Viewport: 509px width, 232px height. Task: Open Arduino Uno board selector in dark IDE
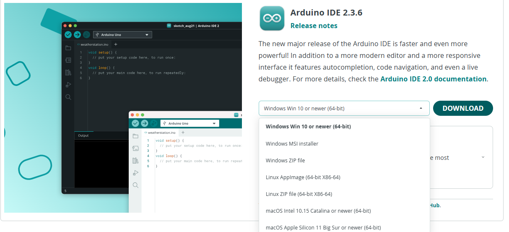tap(122, 35)
